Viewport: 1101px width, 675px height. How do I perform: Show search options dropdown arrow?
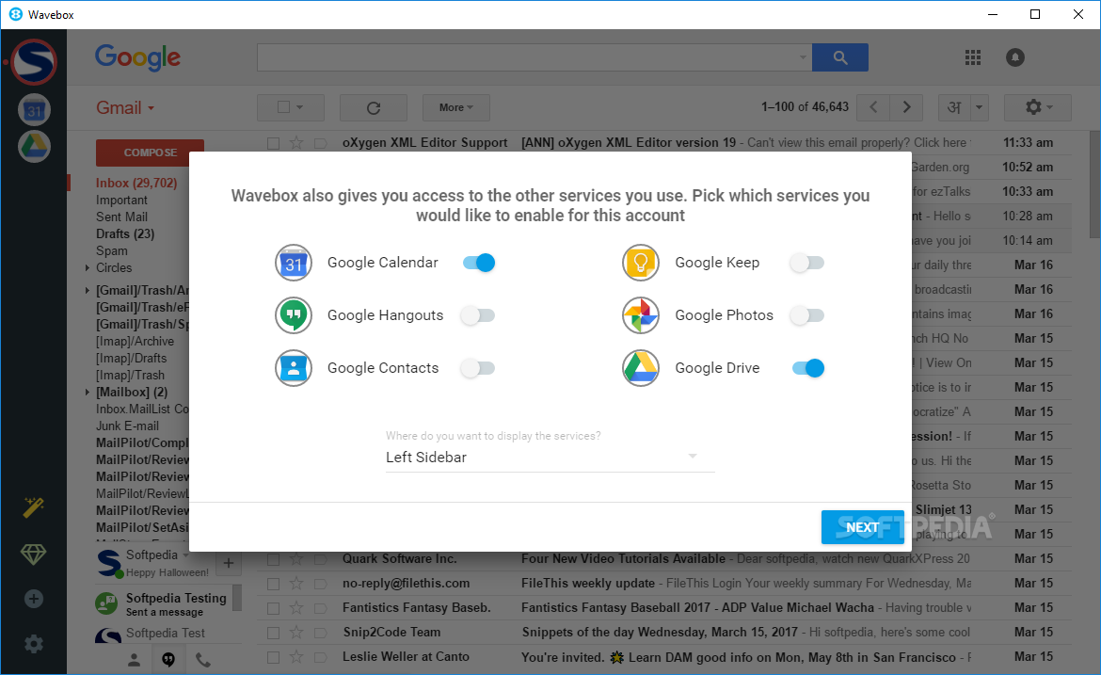coord(803,57)
